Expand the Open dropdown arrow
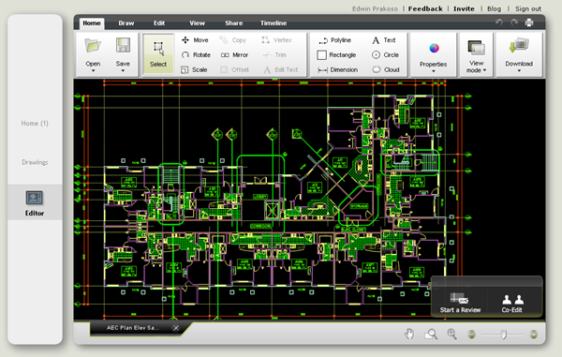562x357 pixels. click(x=93, y=71)
